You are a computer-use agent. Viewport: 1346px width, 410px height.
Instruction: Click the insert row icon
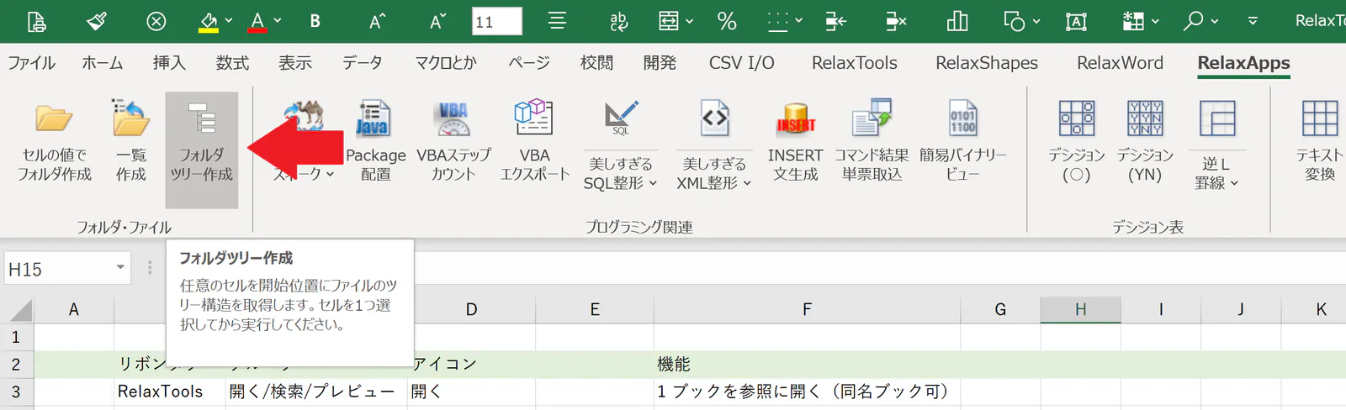835,21
